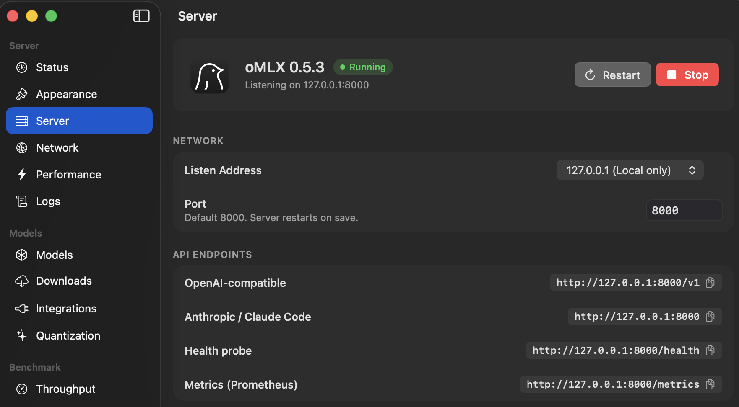This screenshot has width=739, height=407.
Task: Click the Anthropic endpoint http://127.0.0.1:8000 text
Action: (637, 317)
